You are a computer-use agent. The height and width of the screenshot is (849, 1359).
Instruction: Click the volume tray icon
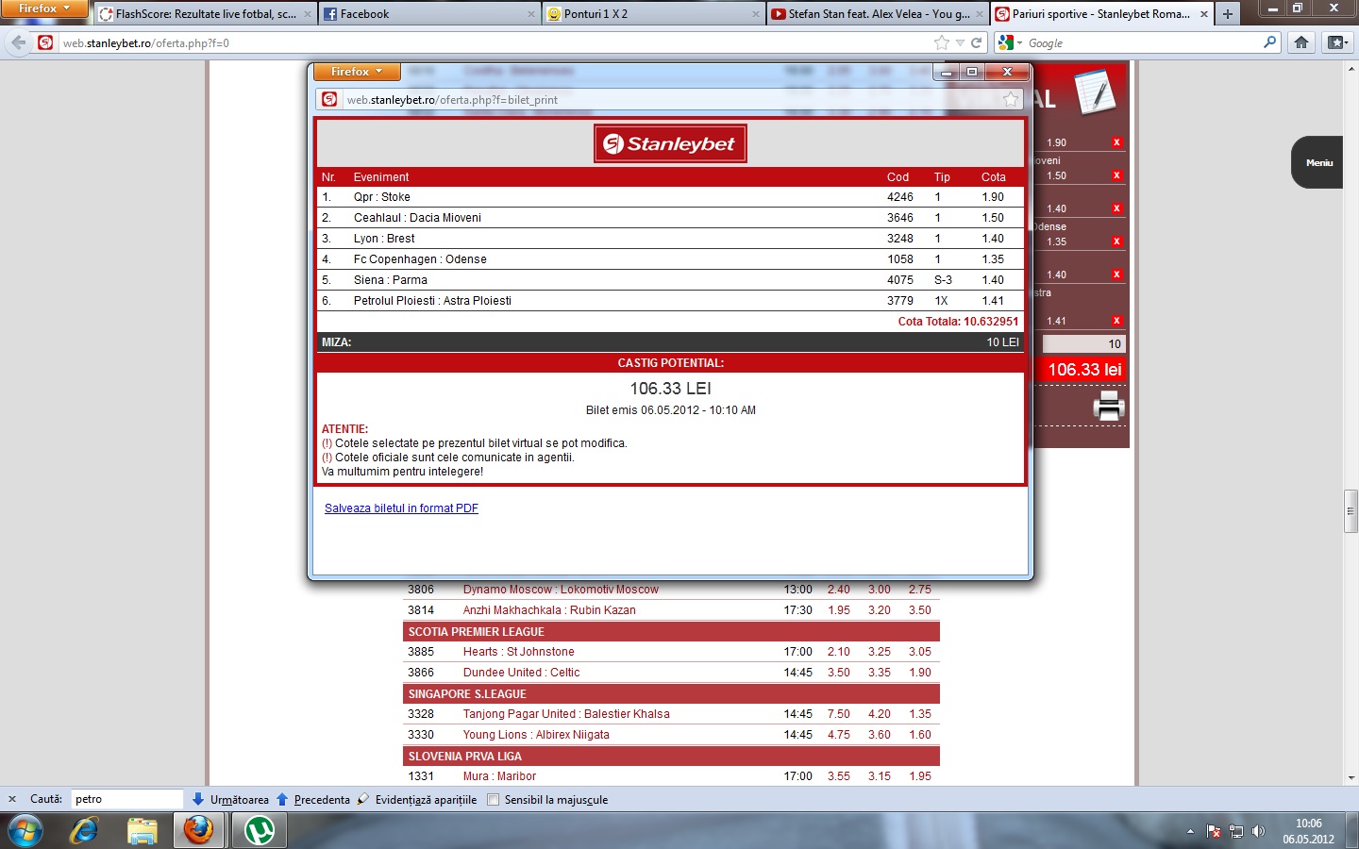click(x=1258, y=831)
